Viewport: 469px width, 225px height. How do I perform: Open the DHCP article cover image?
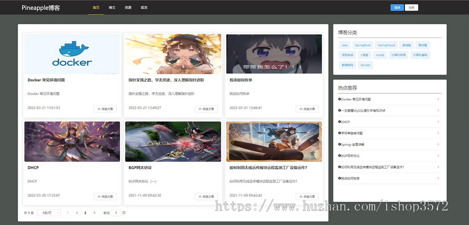[72, 141]
